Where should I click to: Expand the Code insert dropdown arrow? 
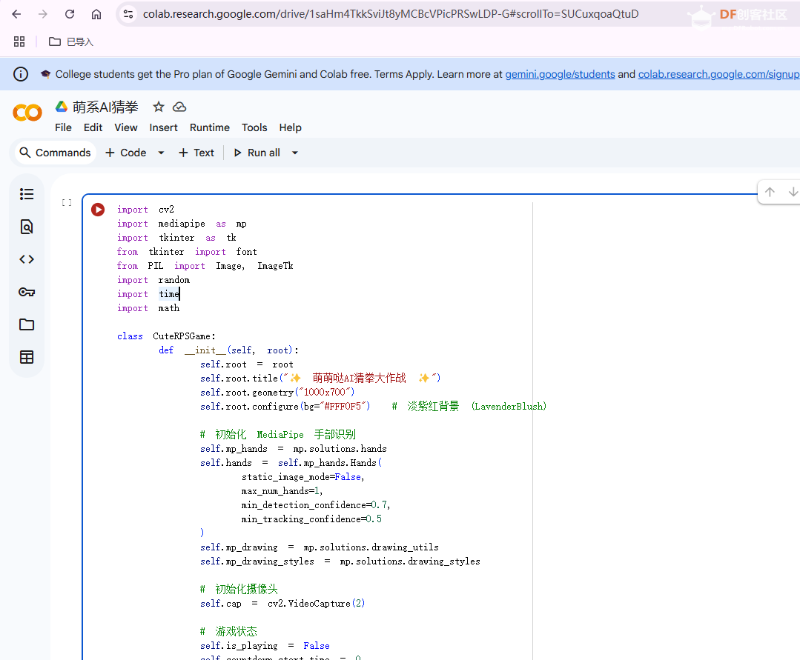click(161, 153)
